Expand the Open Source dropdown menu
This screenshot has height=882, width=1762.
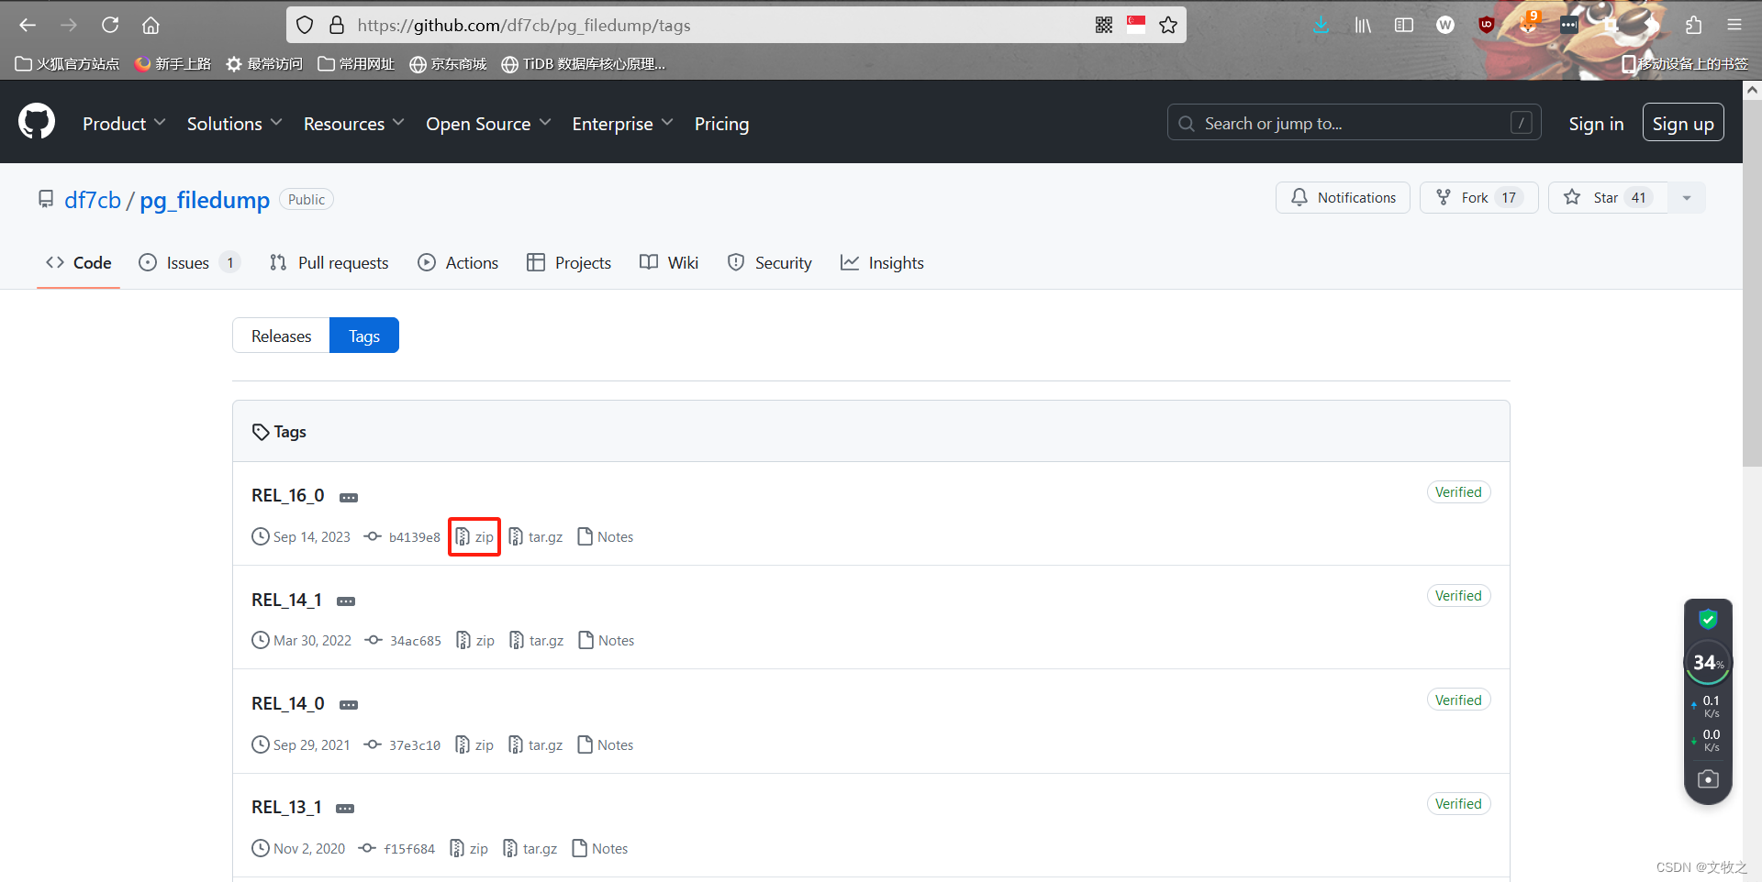(488, 124)
